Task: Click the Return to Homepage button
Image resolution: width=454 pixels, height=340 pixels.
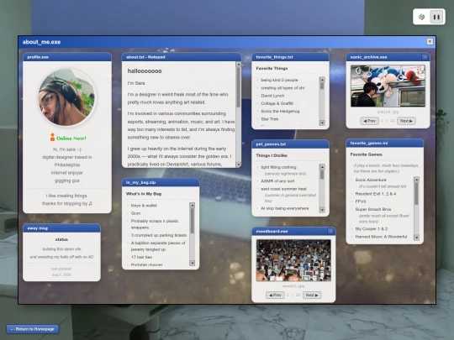Action: pyautogui.click(x=33, y=329)
